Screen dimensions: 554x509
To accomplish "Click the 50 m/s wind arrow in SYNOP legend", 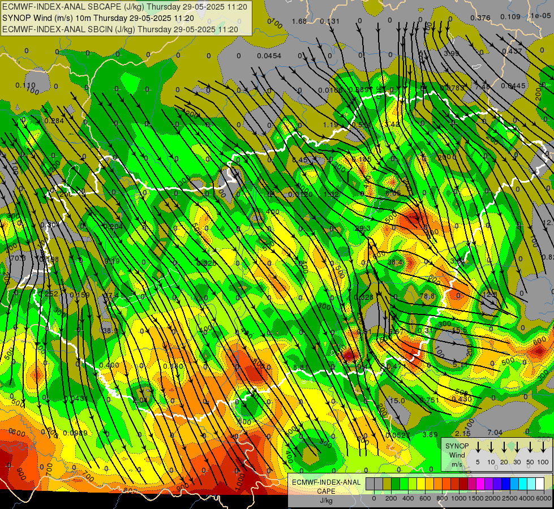I will [x=530, y=447].
